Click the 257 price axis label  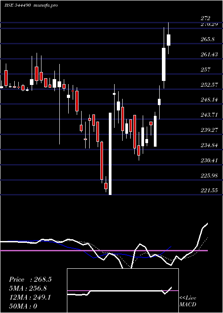coord(206,69)
